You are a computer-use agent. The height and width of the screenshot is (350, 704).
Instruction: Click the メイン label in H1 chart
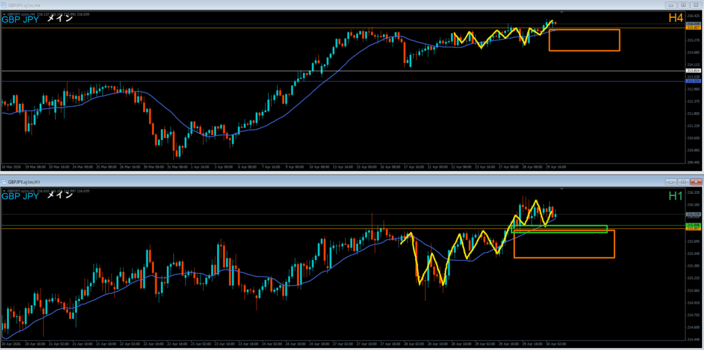(x=59, y=195)
